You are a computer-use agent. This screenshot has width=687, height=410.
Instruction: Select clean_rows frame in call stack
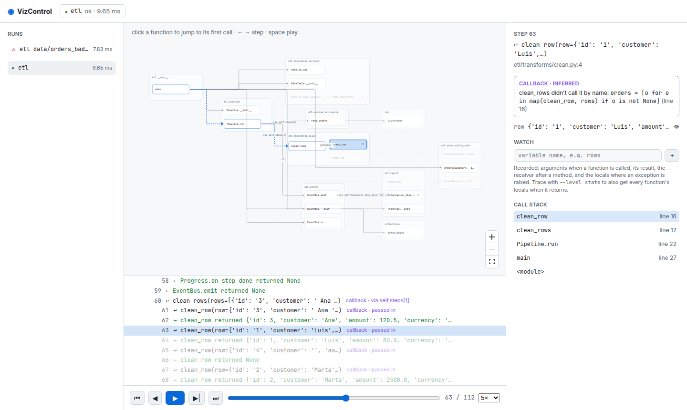tap(596, 230)
